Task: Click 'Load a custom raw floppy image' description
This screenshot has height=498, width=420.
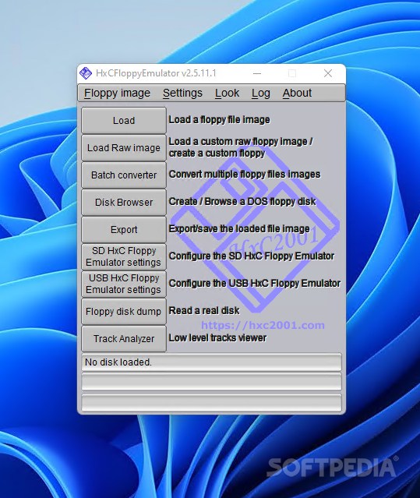Action: point(241,147)
